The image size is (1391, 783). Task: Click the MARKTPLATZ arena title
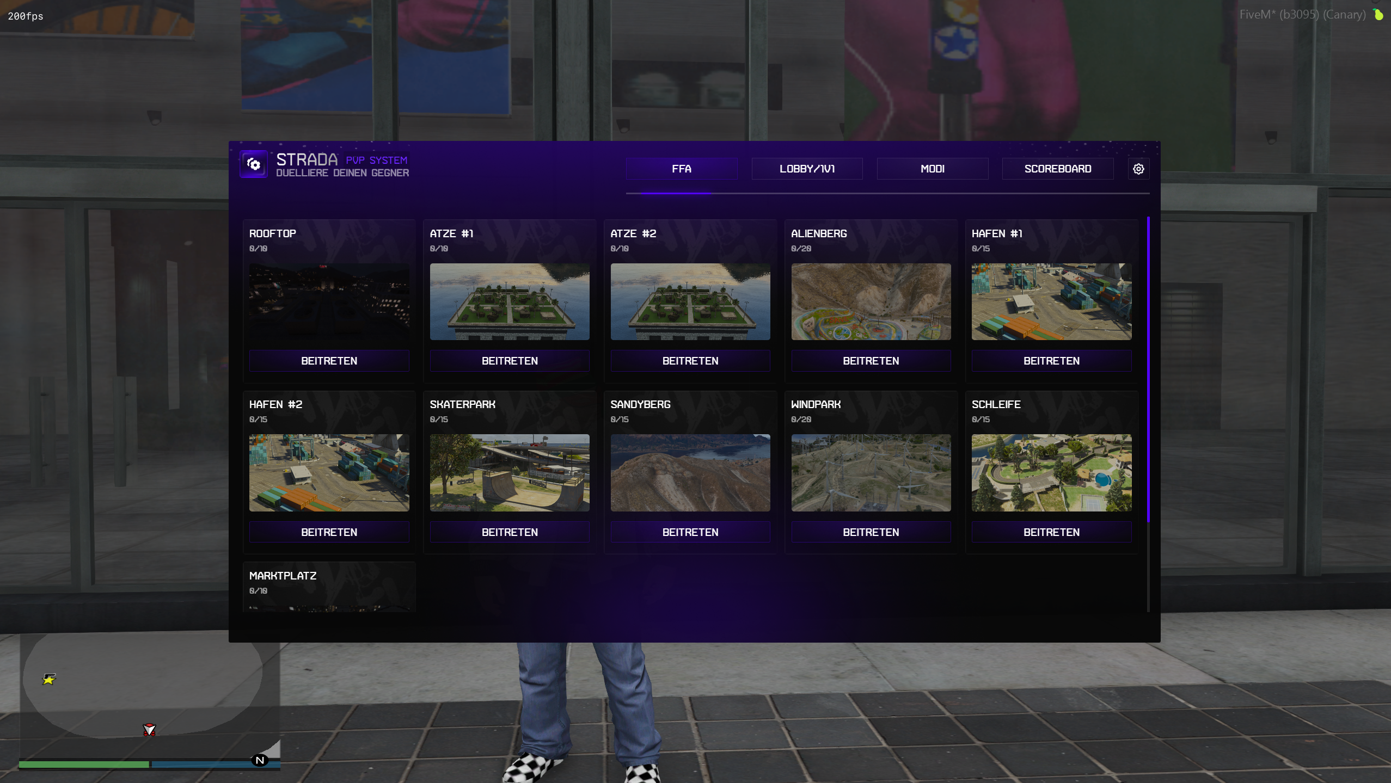click(x=283, y=576)
